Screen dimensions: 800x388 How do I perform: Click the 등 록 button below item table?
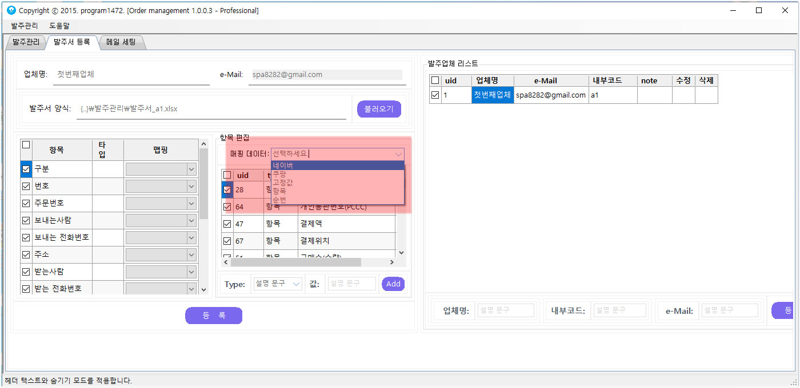point(214,316)
